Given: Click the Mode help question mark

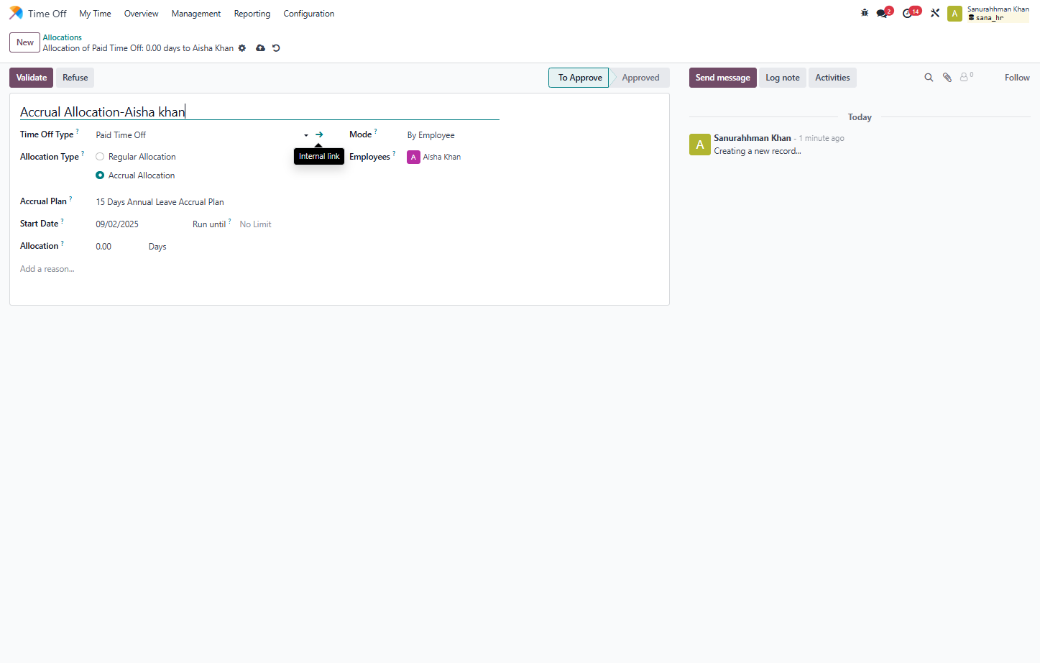Looking at the screenshot, I should (x=376, y=132).
